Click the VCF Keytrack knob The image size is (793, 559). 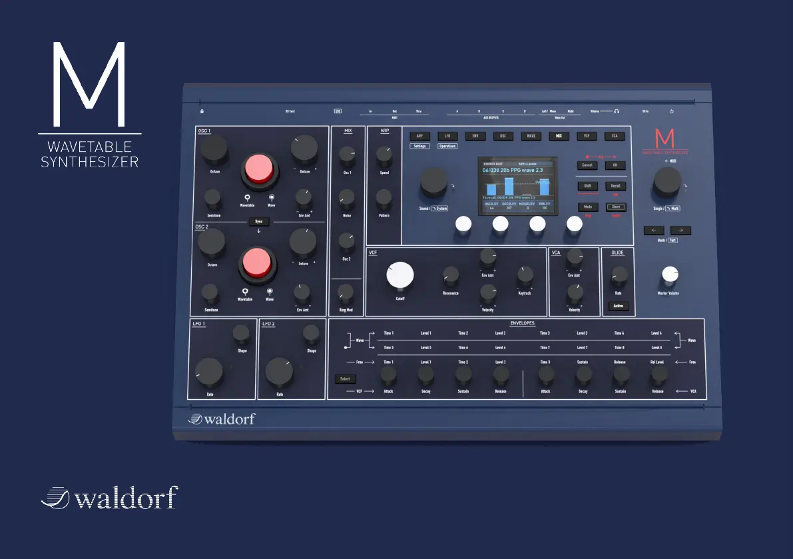(525, 276)
